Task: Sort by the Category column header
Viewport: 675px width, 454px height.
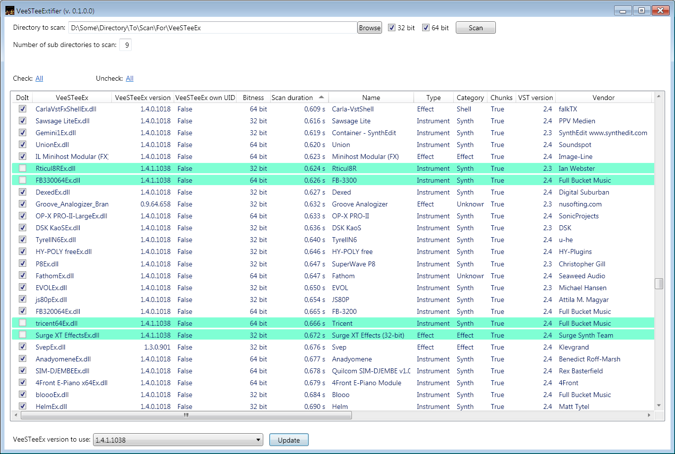Action: tap(470, 98)
